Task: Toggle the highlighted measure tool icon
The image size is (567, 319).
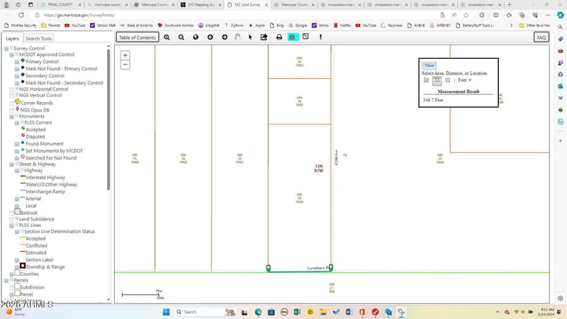Action: (x=292, y=38)
